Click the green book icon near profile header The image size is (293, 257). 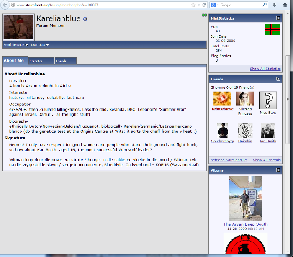pyautogui.click(x=204, y=15)
